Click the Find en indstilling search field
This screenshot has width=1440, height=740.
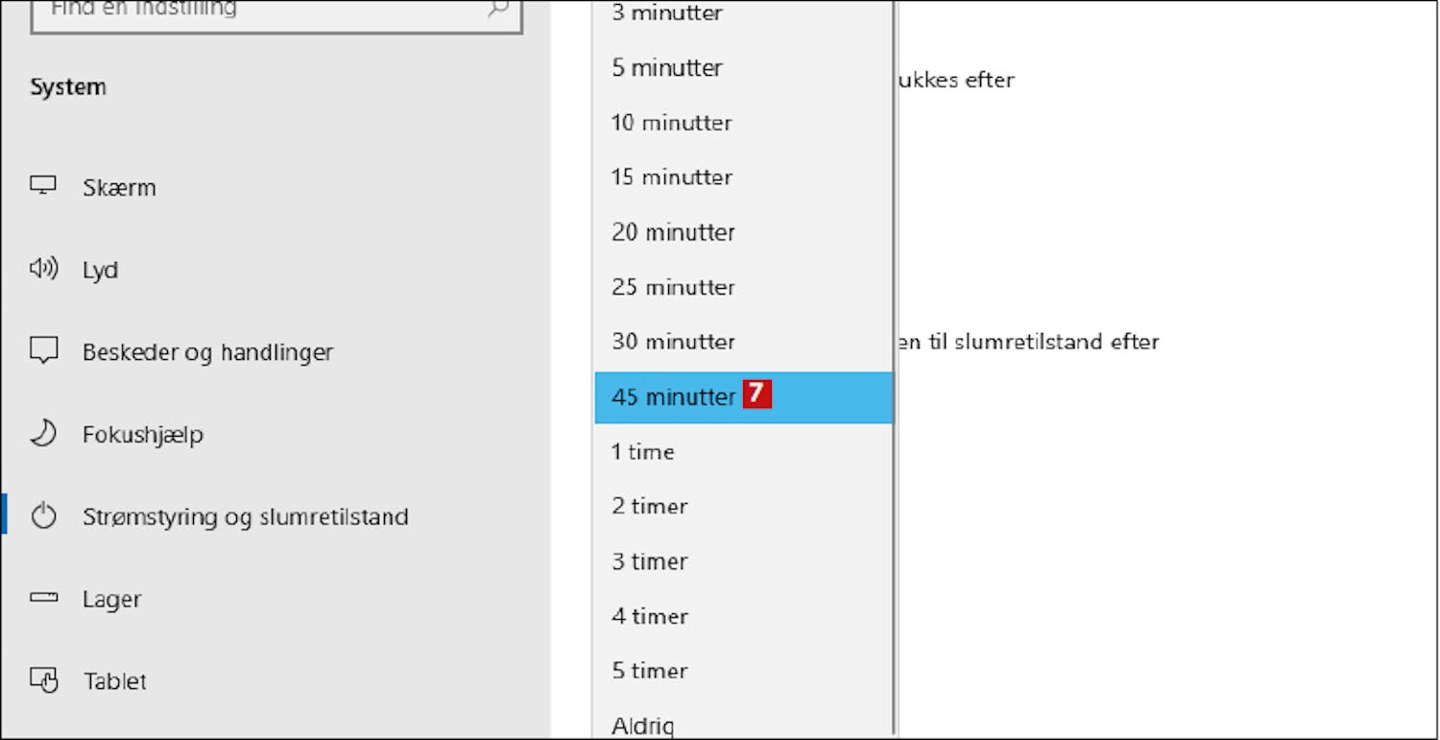click(x=276, y=12)
